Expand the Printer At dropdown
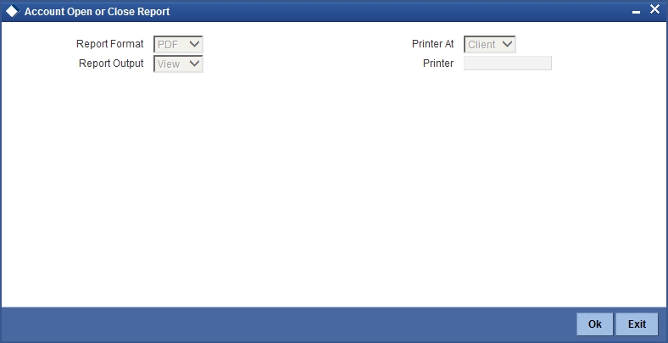 pos(489,44)
